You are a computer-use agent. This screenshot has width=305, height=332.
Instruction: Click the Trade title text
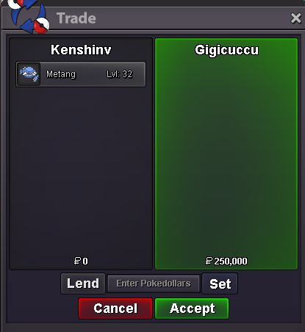76,18
